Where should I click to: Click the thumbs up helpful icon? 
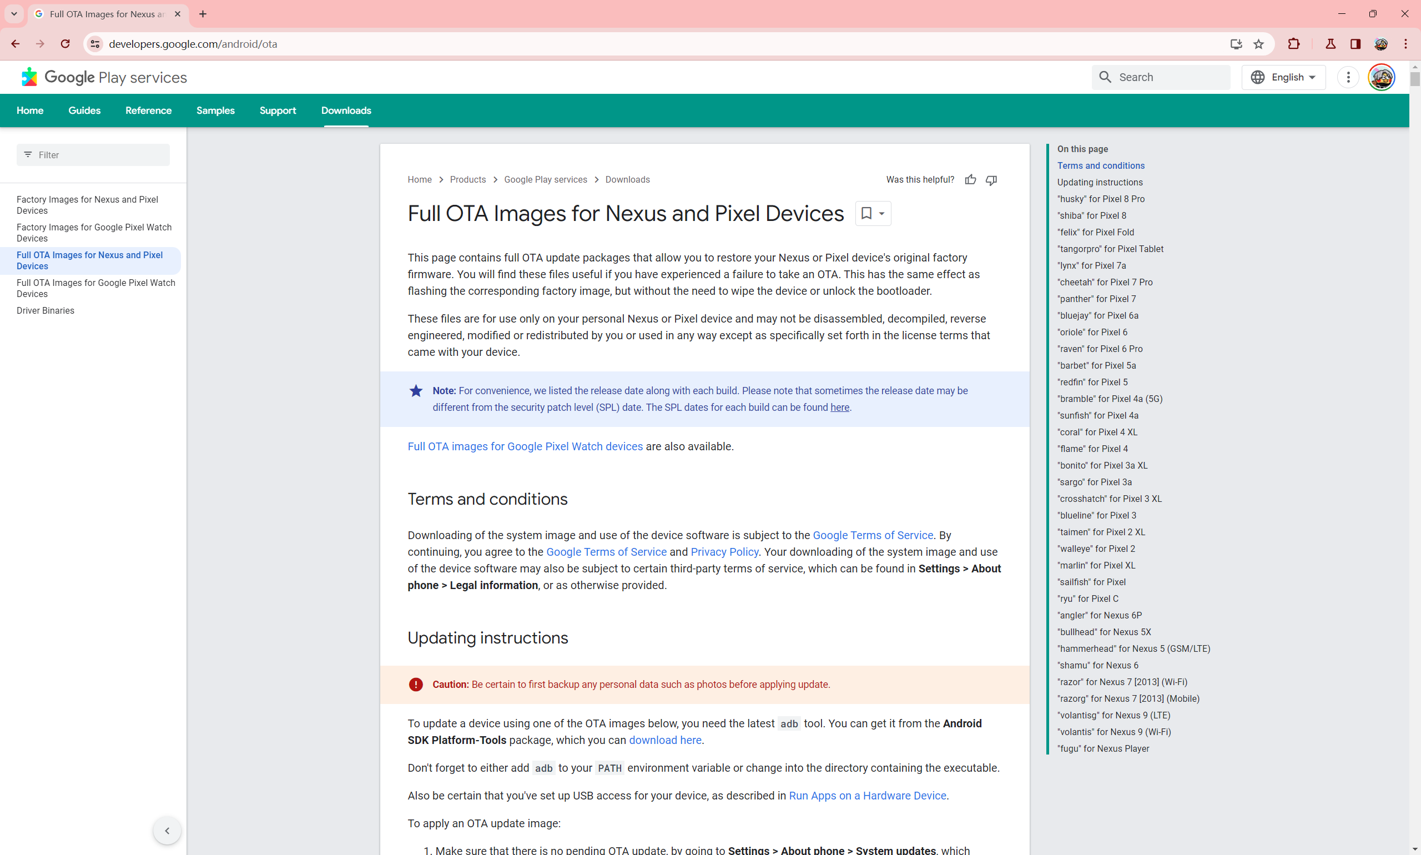click(x=971, y=180)
